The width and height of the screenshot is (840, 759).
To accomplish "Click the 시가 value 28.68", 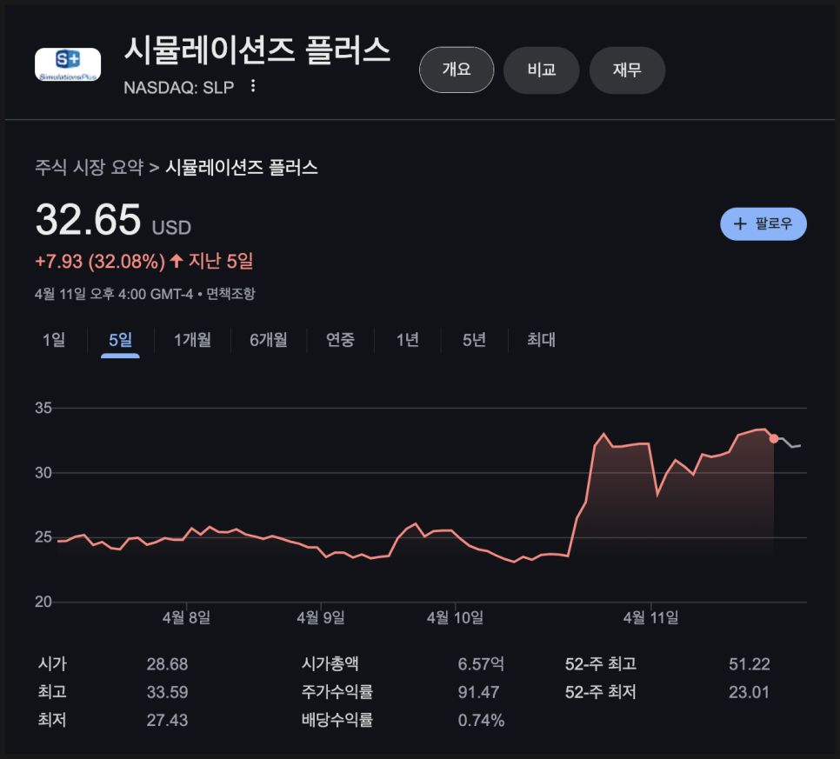I will [x=167, y=664].
